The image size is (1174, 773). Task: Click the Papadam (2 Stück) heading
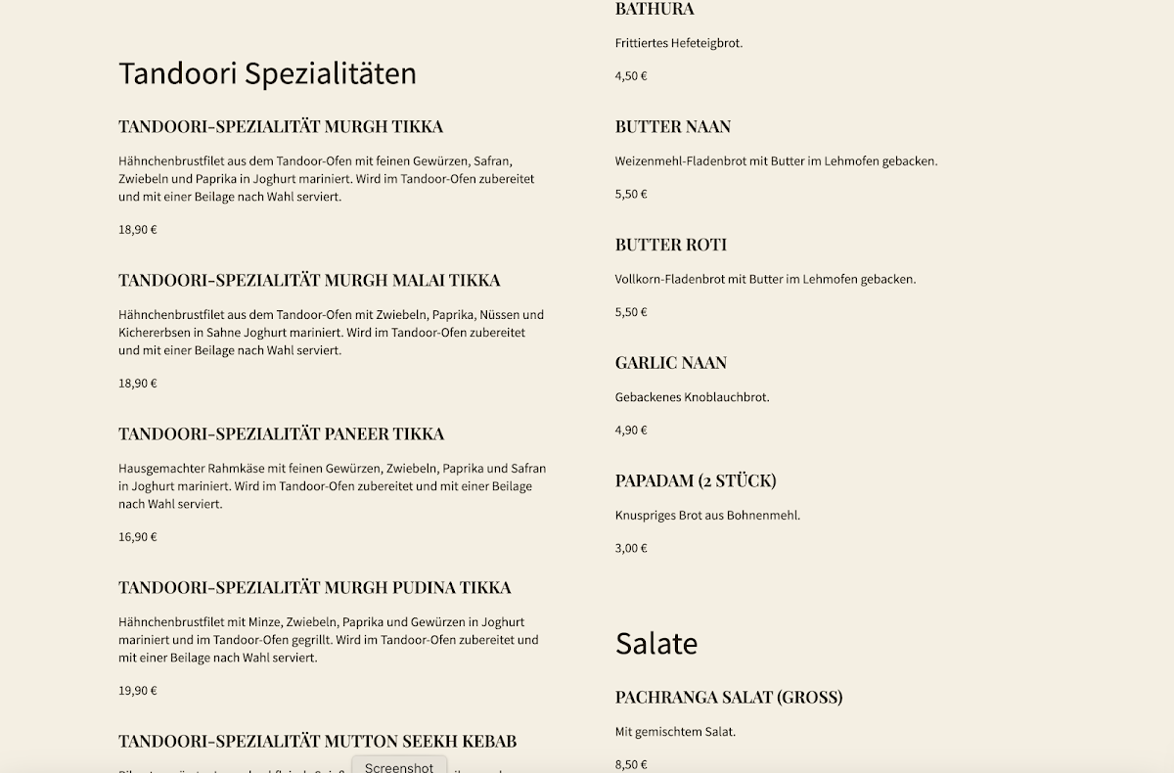click(696, 480)
